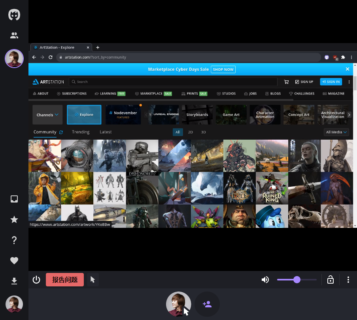This screenshot has width=357, height=320.
Task: Click the participant avatar below the browser
Action: [x=178, y=304]
